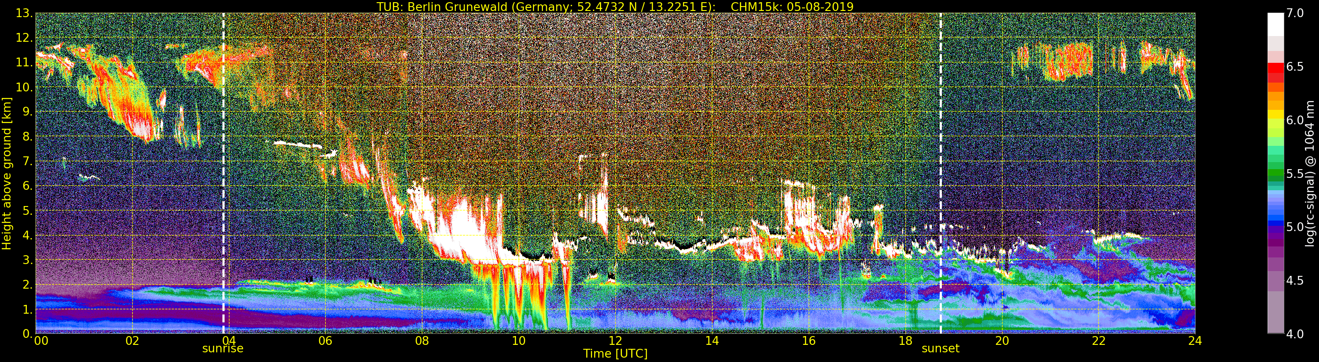
Task: Click the time axis tick '04'
Action: (229, 341)
